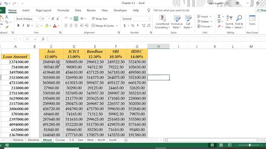The height and width of the screenshot is (149, 266).
Task: Toggle Wrap Text
Action: click(99, 19)
